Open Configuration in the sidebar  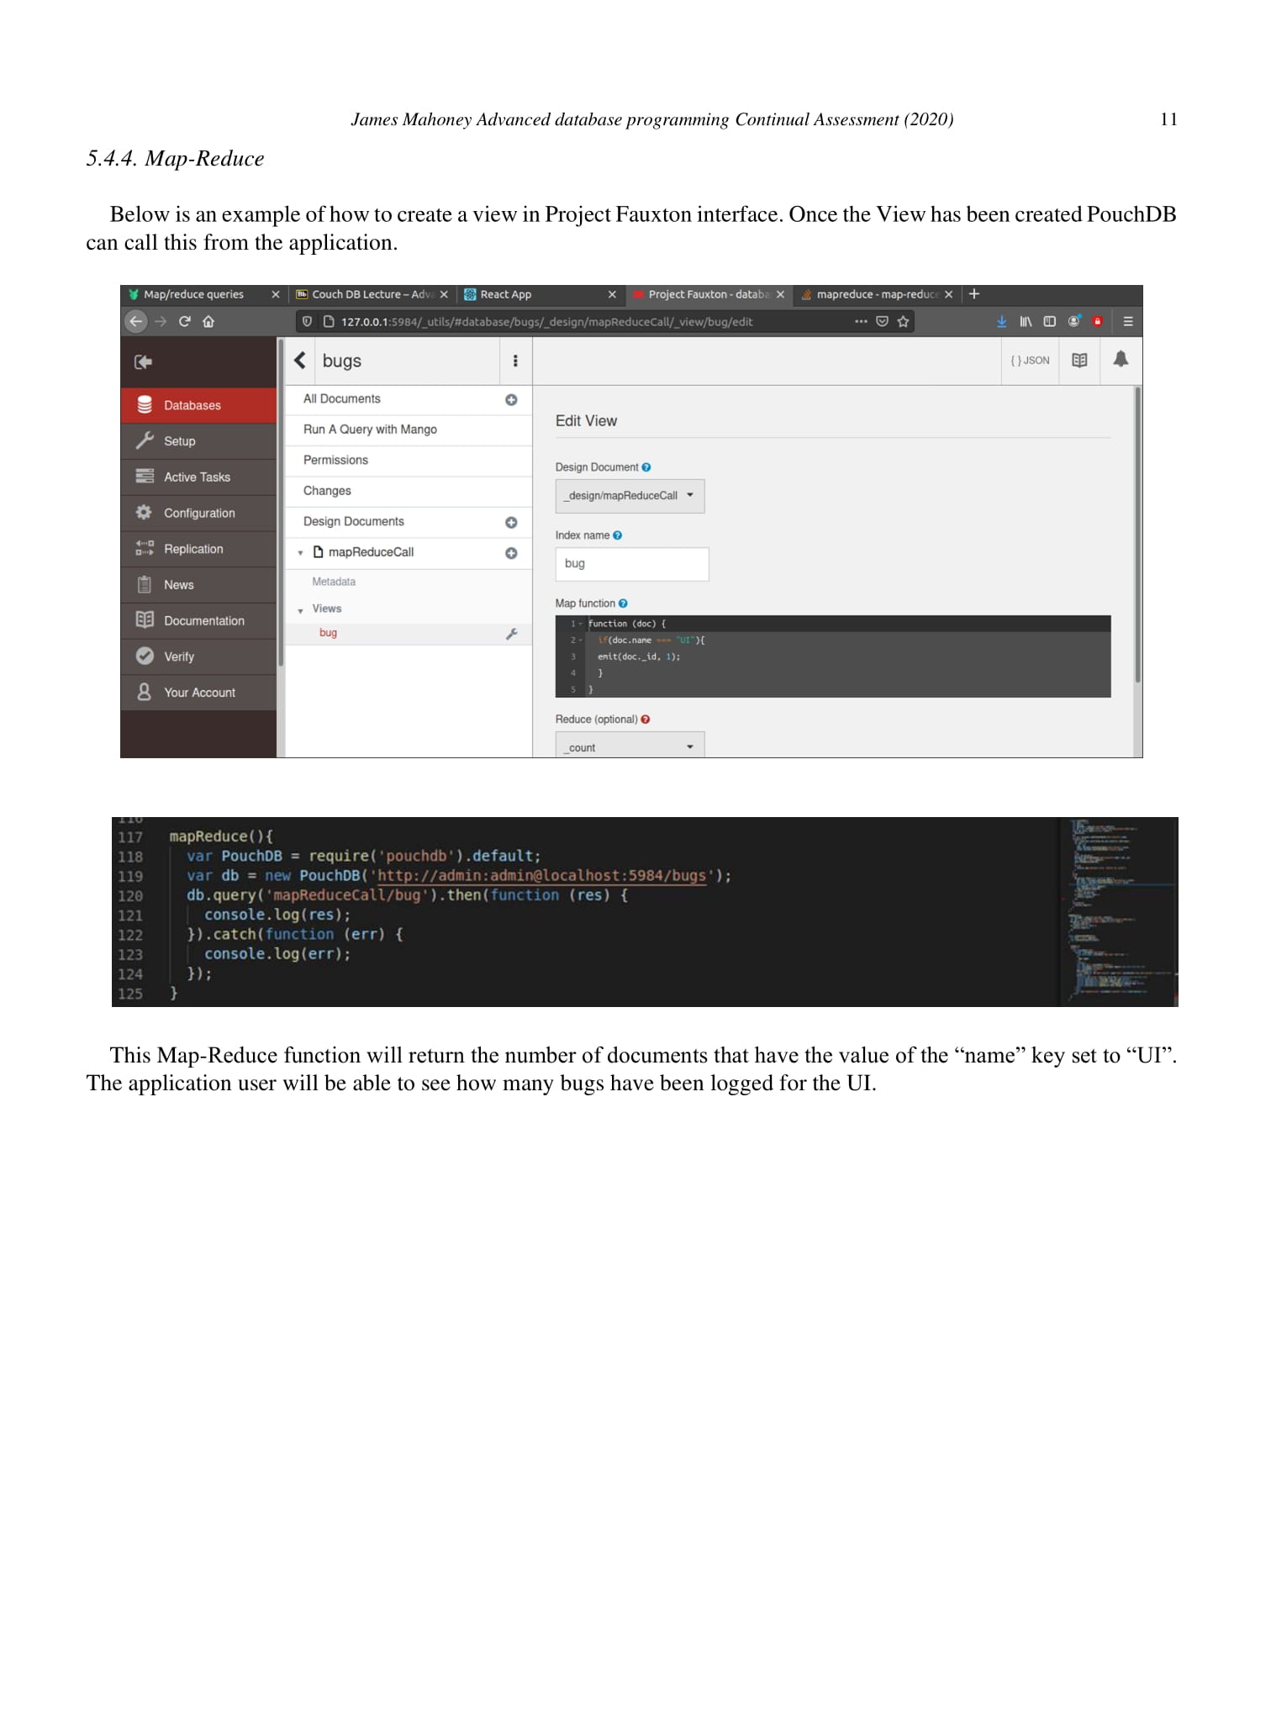(x=198, y=513)
